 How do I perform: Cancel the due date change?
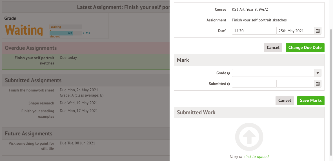pos(273,48)
